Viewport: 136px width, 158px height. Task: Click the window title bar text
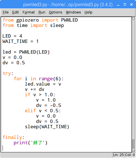pos(68,5)
